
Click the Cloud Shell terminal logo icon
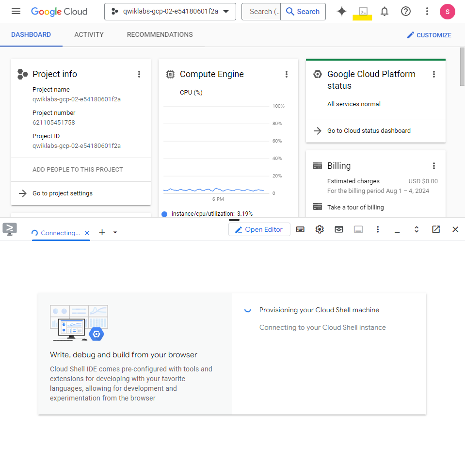(x=10, y=229)
